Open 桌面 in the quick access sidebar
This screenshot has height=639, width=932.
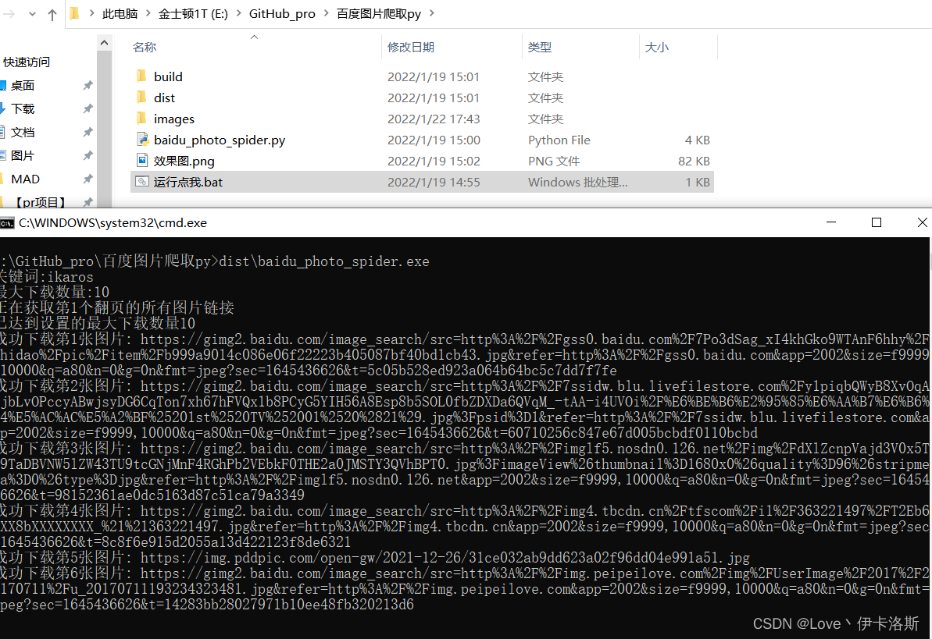tap(23, 86)
